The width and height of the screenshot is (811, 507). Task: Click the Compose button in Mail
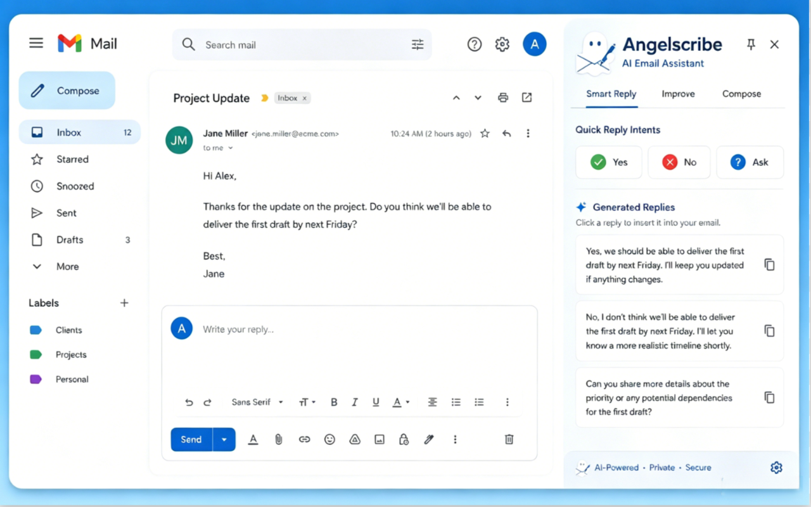(67, 91)
